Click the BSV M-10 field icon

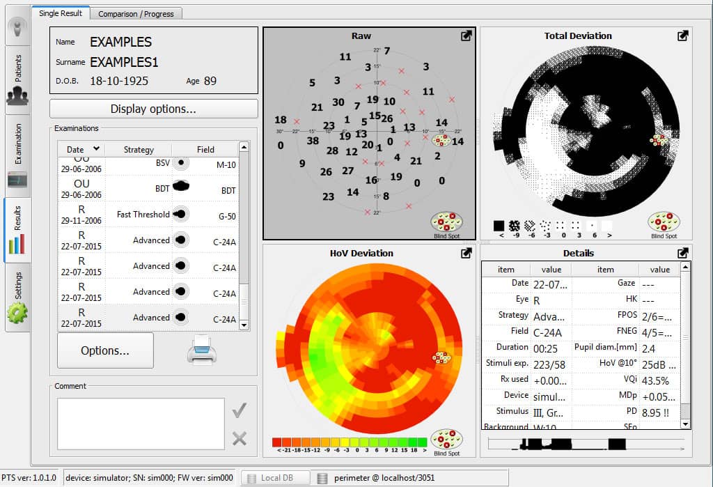[x=181, y=162]
